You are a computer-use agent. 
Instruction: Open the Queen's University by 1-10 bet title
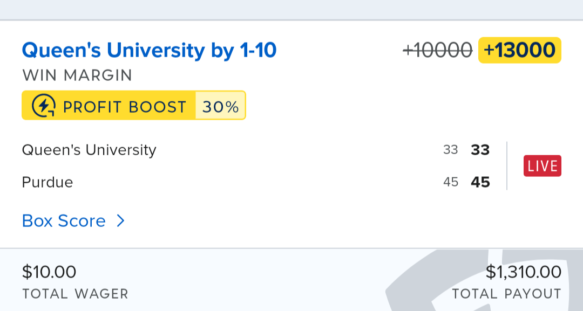pyautogui.click(x=149, y=50)
